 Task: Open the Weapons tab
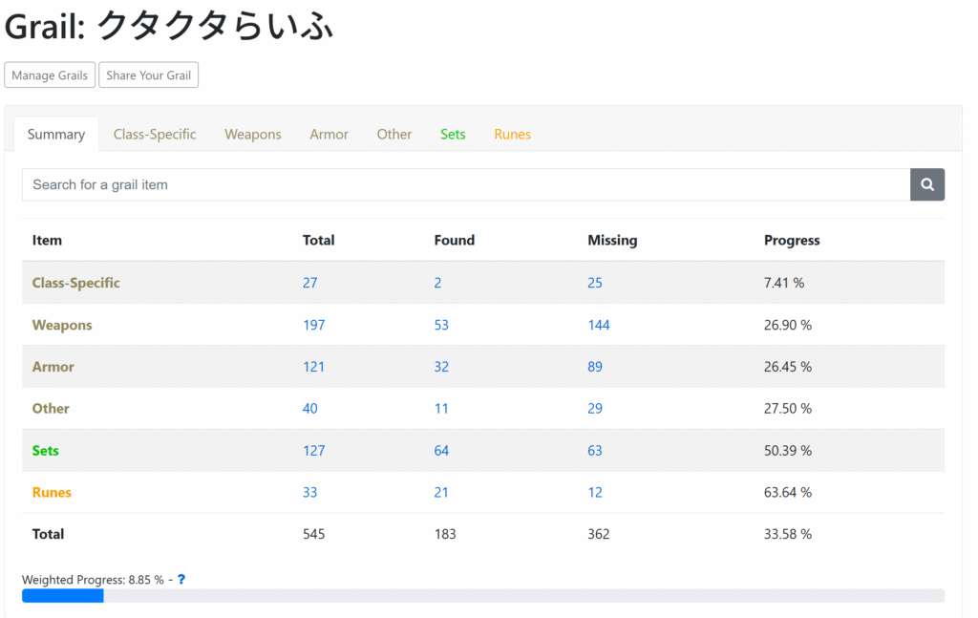point(253,135)
